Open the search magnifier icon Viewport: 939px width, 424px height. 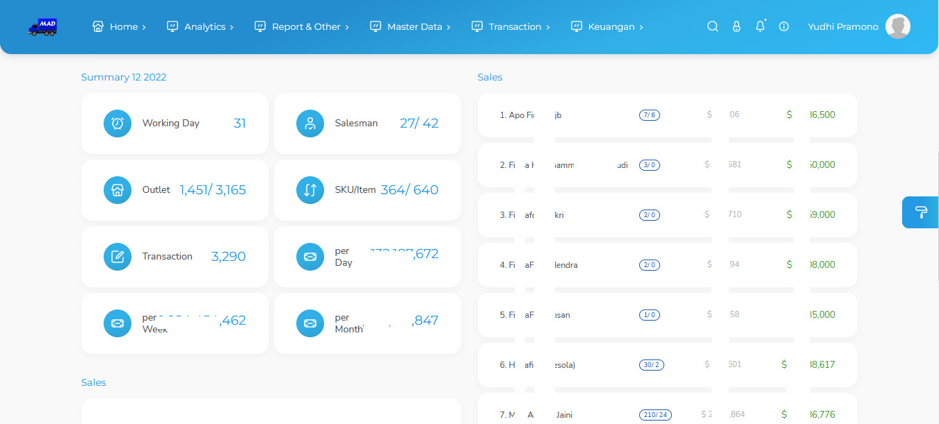click(x=712, y=26)
